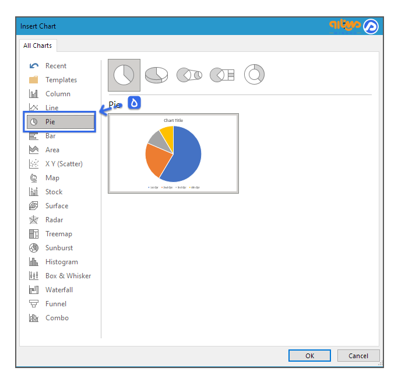Choose the Map chart type label
The width and height of the screenshot is (398, 378).
[52, 178]
